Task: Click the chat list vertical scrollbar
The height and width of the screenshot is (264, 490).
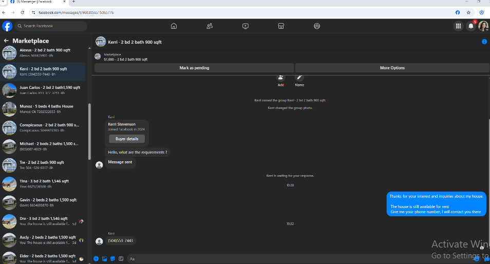Action: pos(90,131)
